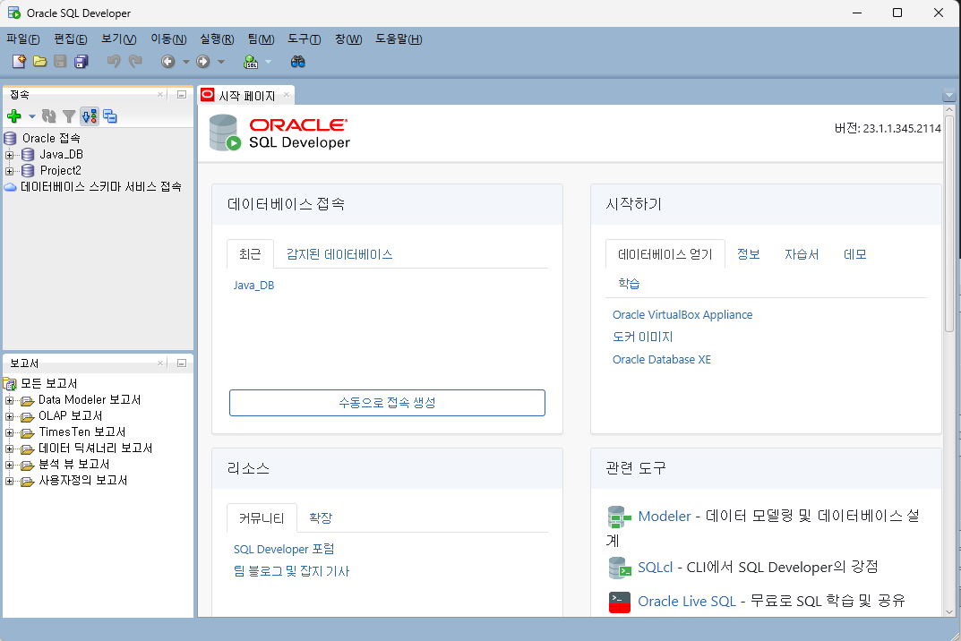Image resolution: width=961 pixels, height=641 pixels.
Task: Click the Save All icon
Action: [x=81, y=61]
